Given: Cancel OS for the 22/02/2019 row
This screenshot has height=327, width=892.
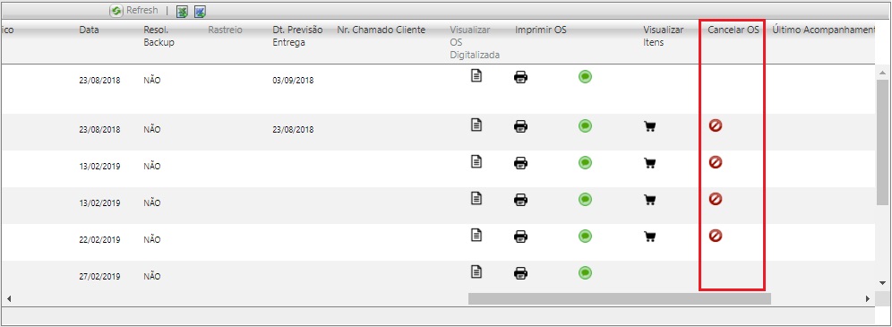Looking at the screenshot, I should (715, 236).
